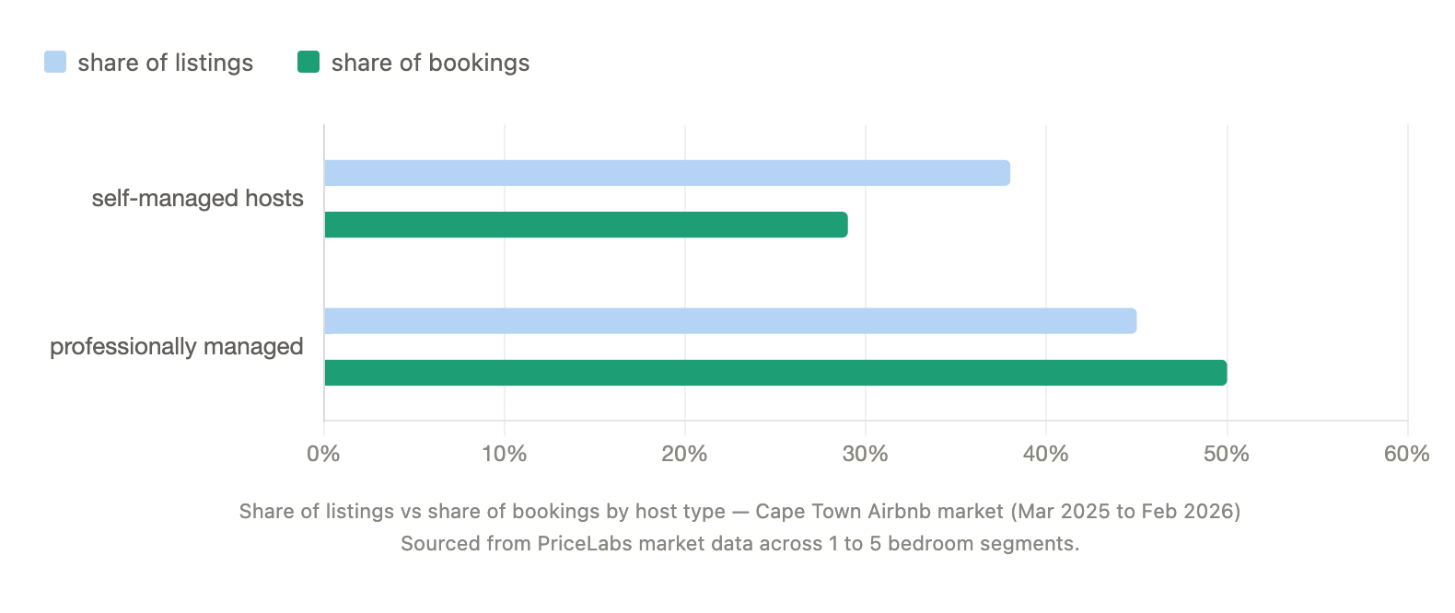This screenshot has height=613, width=1455.
Task: Toggle the 'share of bookings' legend label
Action: [430, 63]
